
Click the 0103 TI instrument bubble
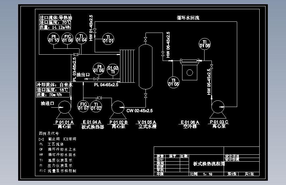pos(113,70)
